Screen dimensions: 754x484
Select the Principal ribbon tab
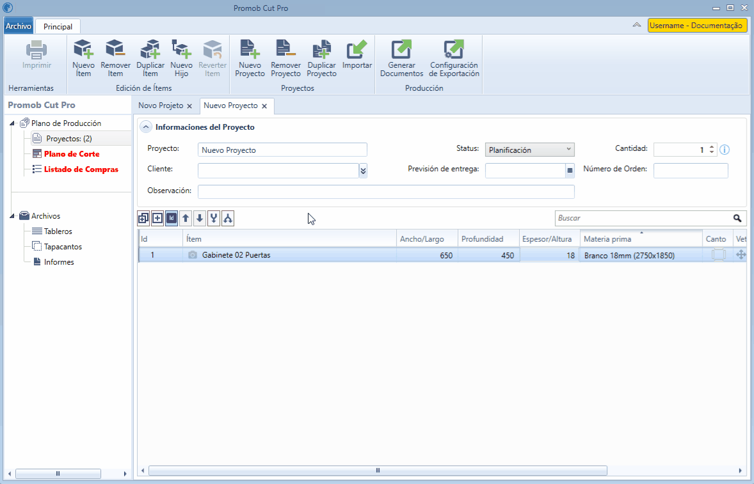(x=58, y=26)
